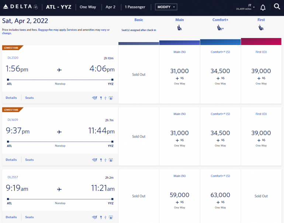Select the Basic fare column header

point(139,20)
